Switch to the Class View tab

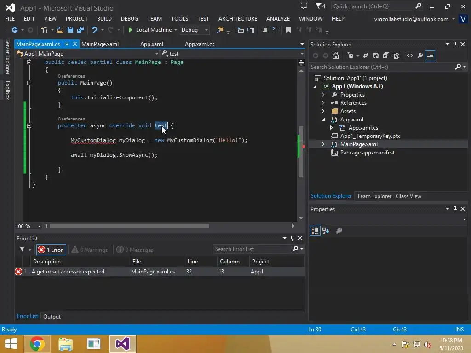point(408,196)
